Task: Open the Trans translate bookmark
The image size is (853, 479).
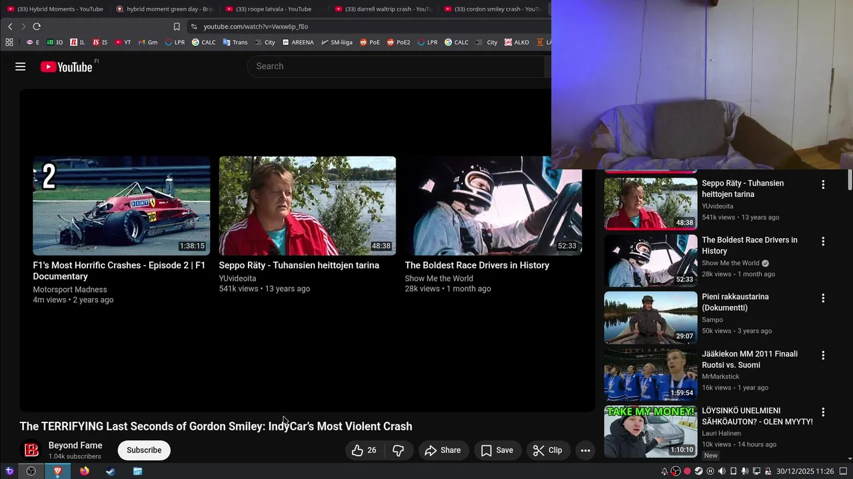Action: [x=235, y=42]
